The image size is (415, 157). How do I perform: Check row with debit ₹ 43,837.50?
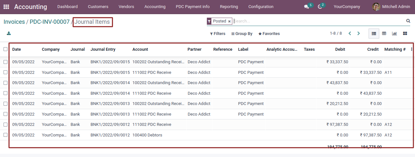click(x=5, y=83)
